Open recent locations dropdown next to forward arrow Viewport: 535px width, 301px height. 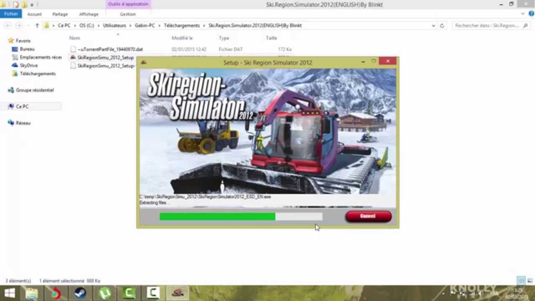[28, 26]
